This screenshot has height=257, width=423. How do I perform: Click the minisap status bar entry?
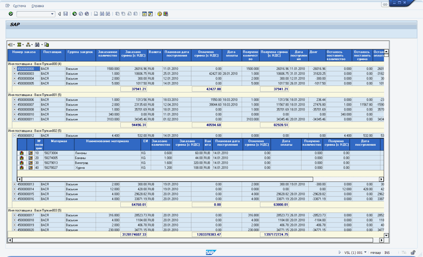point(375,253)
